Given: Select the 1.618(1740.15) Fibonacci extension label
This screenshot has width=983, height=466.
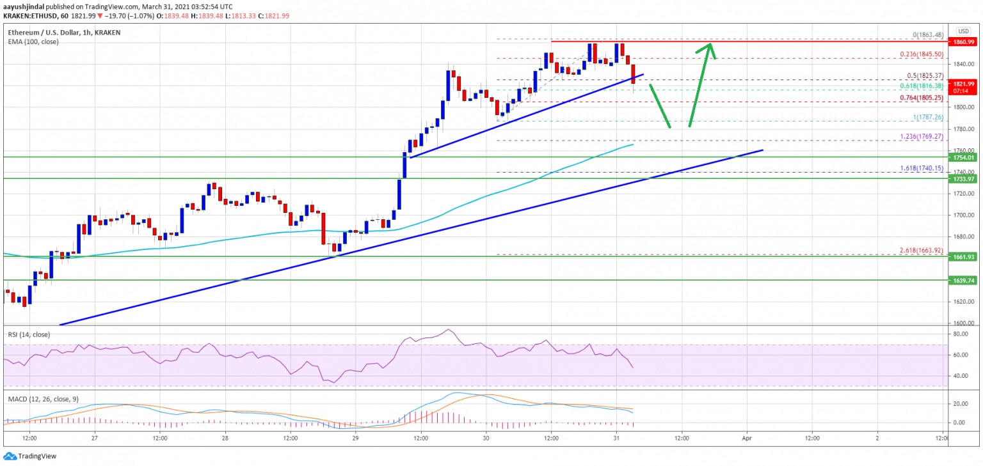Looking at the screenshot, I should click(922, 168).
